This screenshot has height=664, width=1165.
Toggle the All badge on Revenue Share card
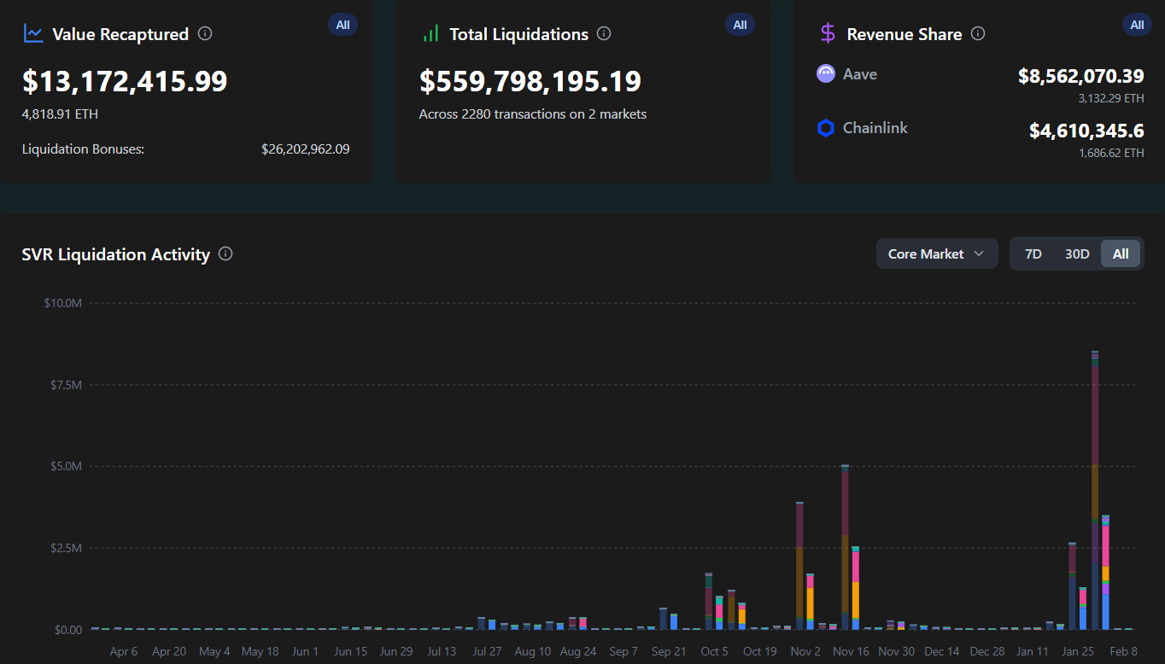(1137, 25)
